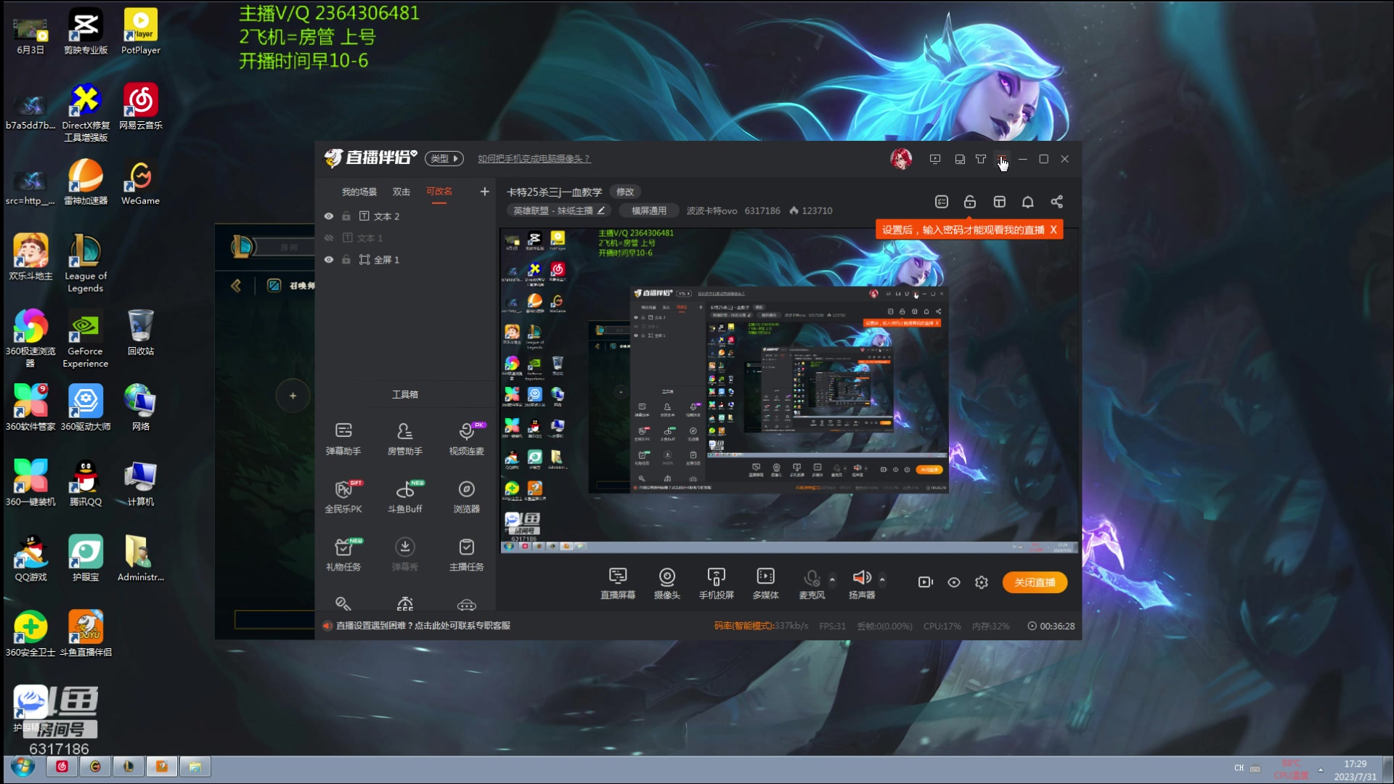This screenshot has width=1394, height=784.
Task: Open the title-bar screen play icon
Action: coord(935,159)
